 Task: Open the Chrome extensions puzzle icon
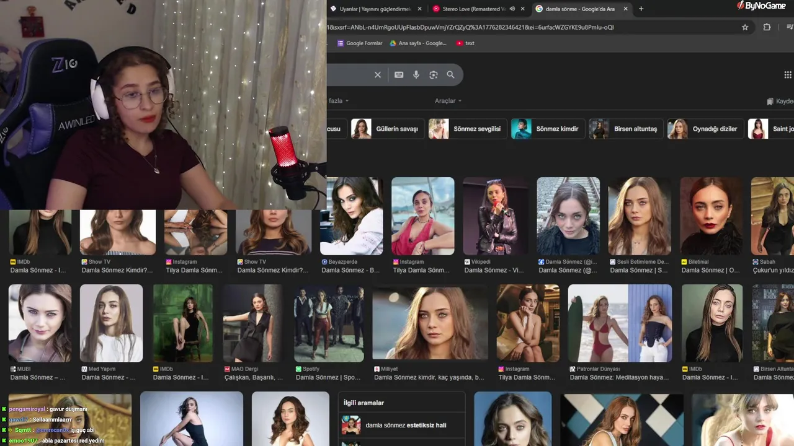767,27
